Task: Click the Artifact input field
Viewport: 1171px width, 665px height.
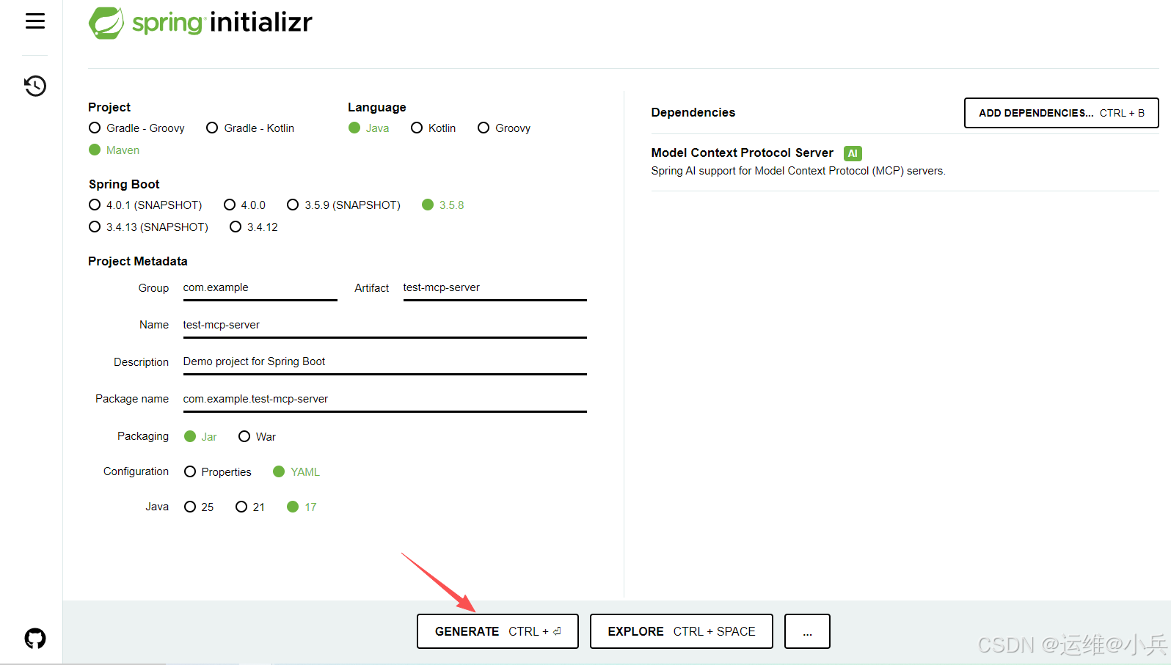Action: point(495,288)
